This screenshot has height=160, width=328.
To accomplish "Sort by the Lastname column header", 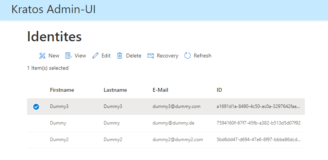I will [x=115, y=90].
